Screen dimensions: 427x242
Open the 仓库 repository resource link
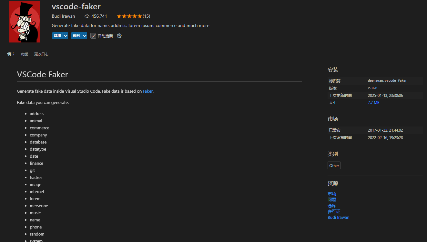click(332, 206)
